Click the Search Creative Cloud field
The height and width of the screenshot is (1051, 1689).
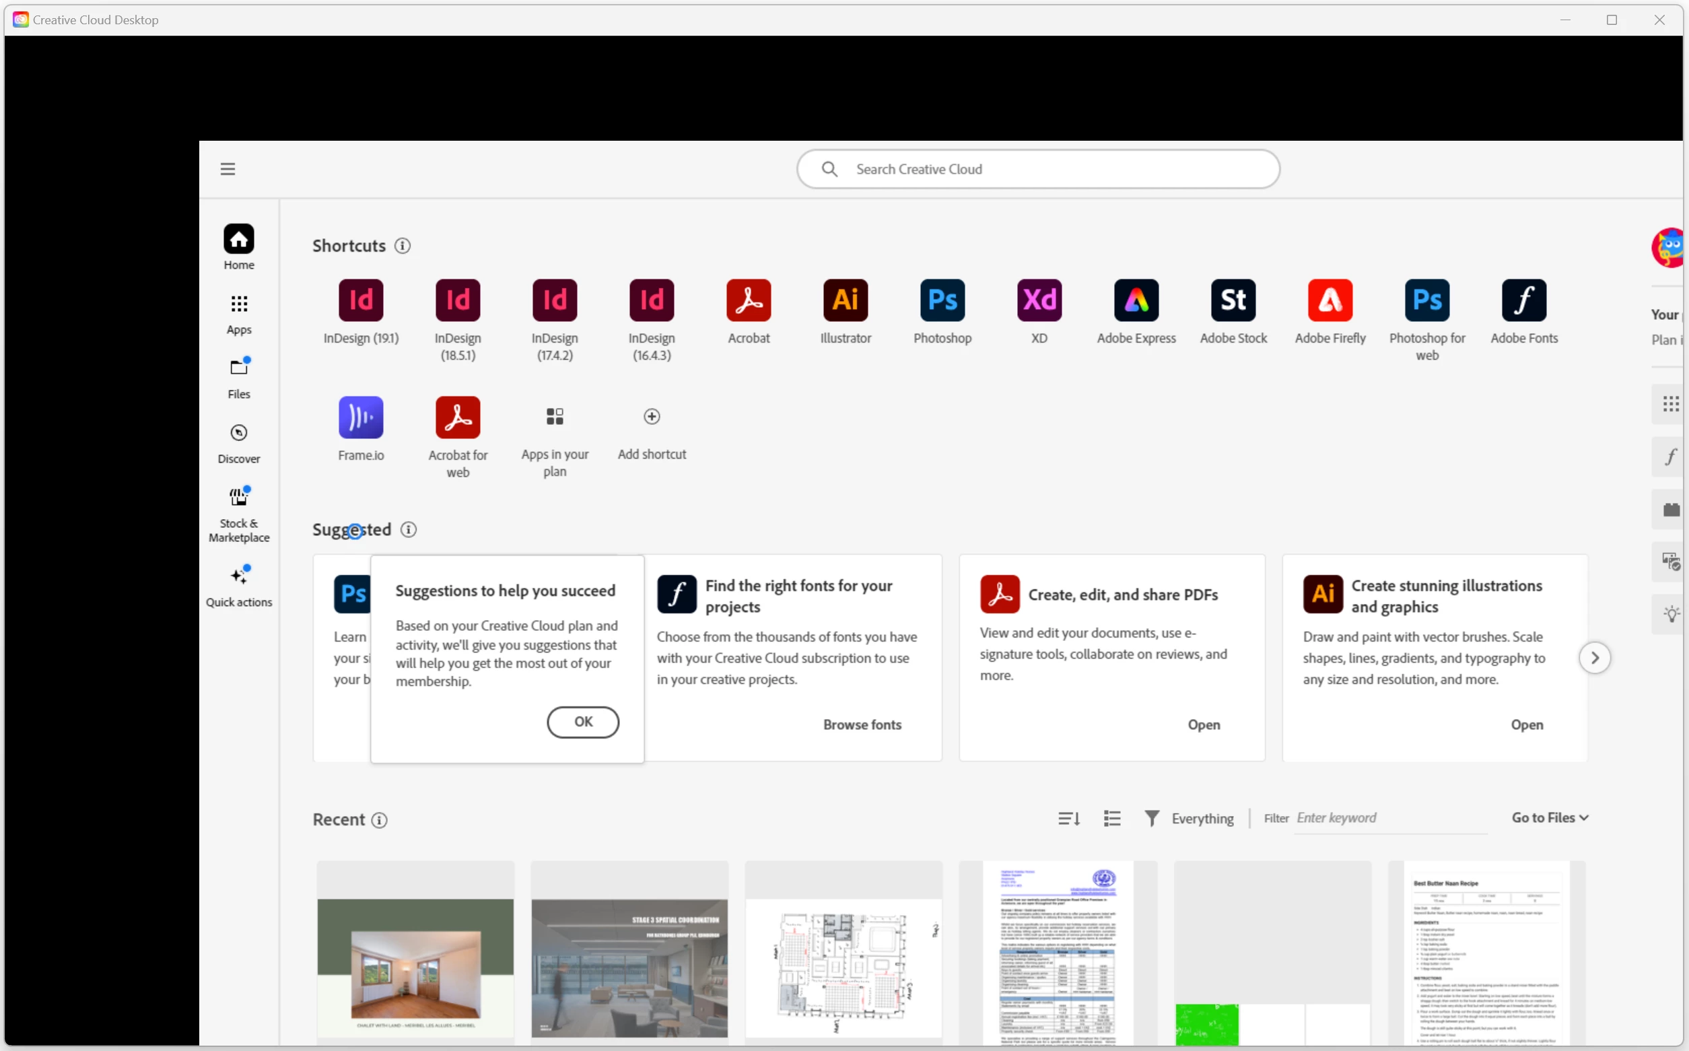click(1038, 169)
